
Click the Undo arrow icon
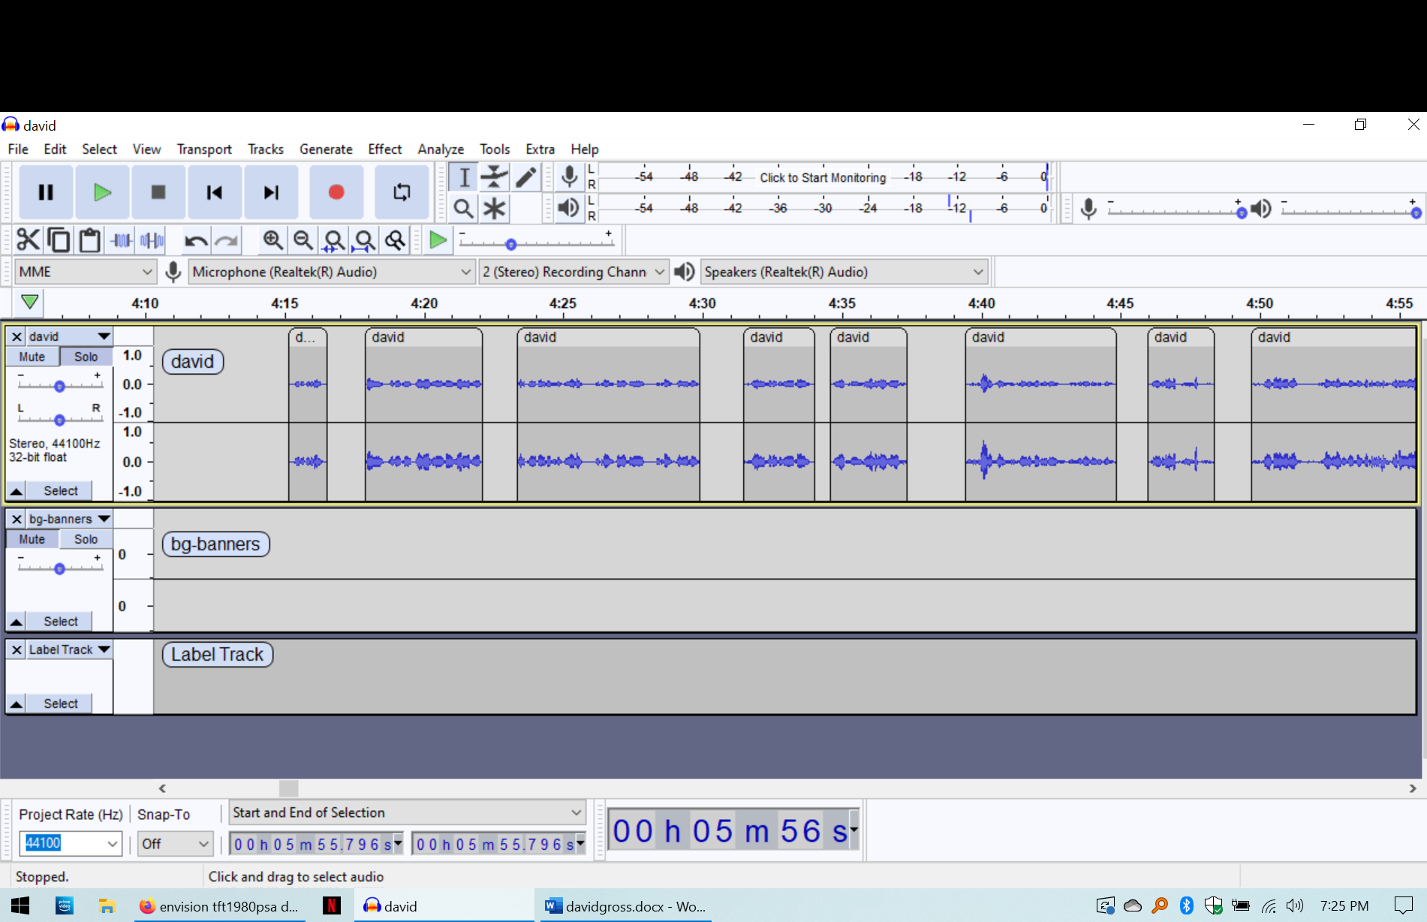[x=196, y=240]
